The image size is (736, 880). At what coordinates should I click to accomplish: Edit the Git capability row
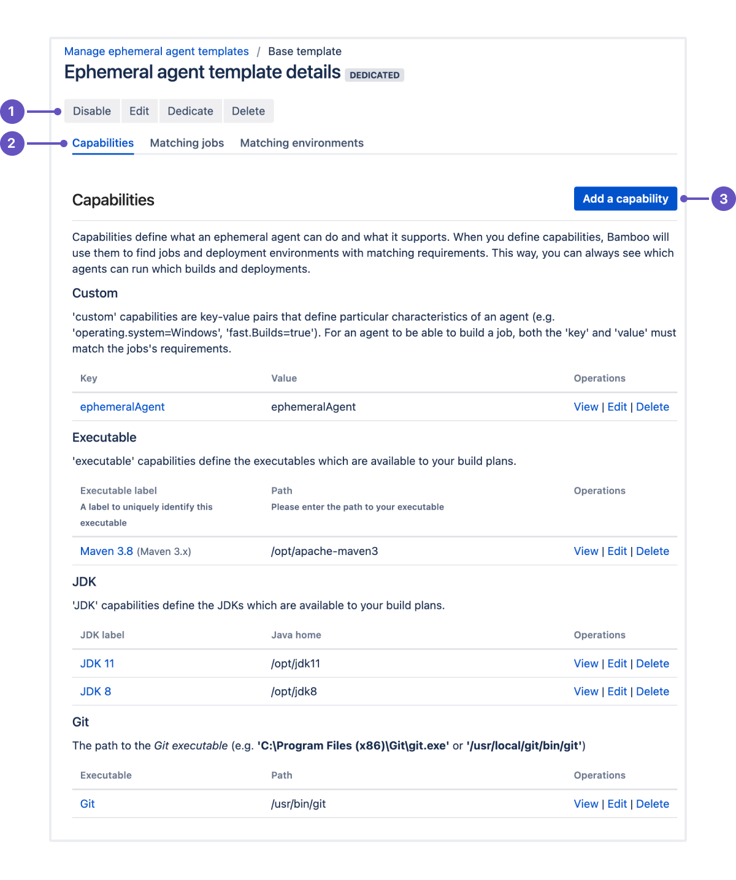point(617,804)
